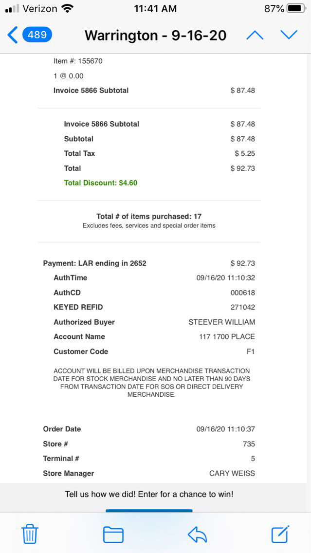Image resolution: width=311 pixels, height=553 pixels.
Task: Tap the Order Date 09/16/20 value
Action: [225, 429]
